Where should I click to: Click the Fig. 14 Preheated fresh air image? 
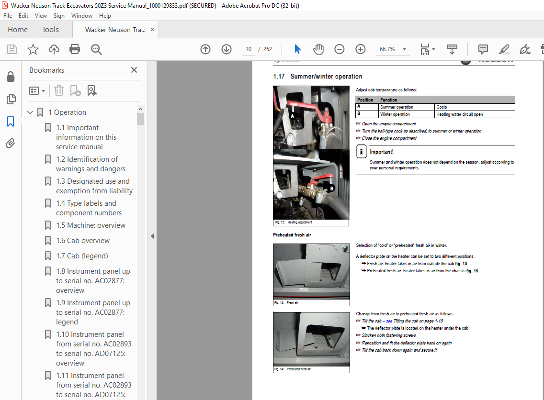pos(311,339)
